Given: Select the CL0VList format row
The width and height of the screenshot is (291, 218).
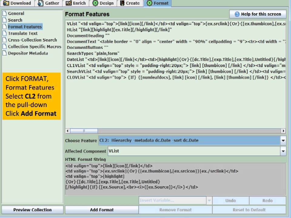Looking at the screenshot, I should (176, 77).
